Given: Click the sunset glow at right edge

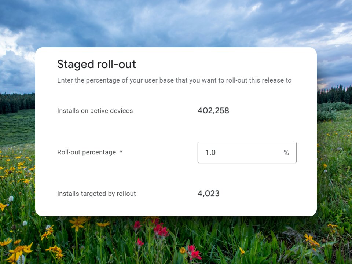Looking at the screenshot, I should tap(323, 85).
